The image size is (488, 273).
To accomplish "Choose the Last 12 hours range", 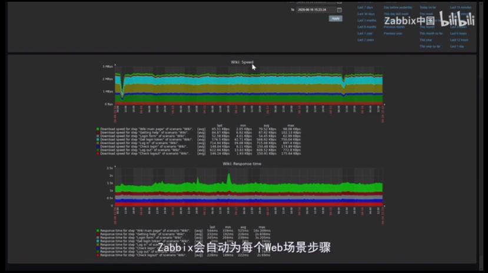I will click(459, 40).
